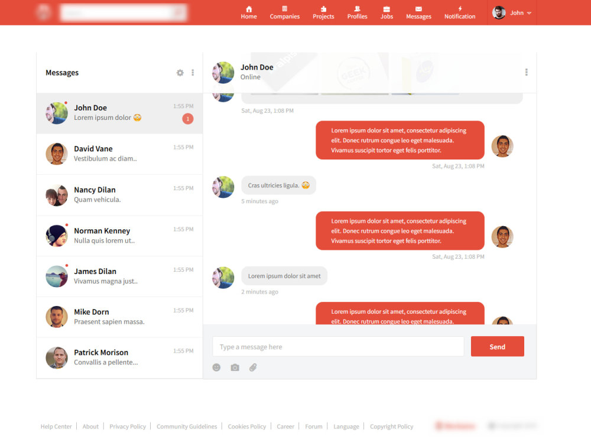Open the Community Guidelines footer link
The height and width of the screenshot is (443, 591).
pyautogui.click(x=187, y=426)
